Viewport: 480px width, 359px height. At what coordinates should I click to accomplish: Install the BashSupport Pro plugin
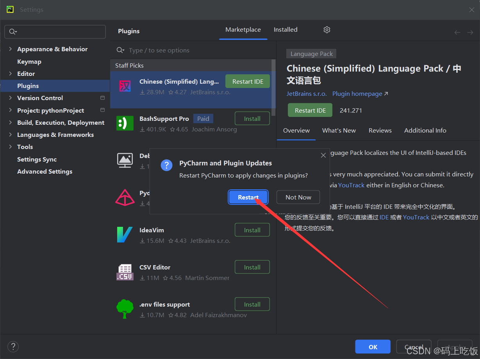point(252,118)
